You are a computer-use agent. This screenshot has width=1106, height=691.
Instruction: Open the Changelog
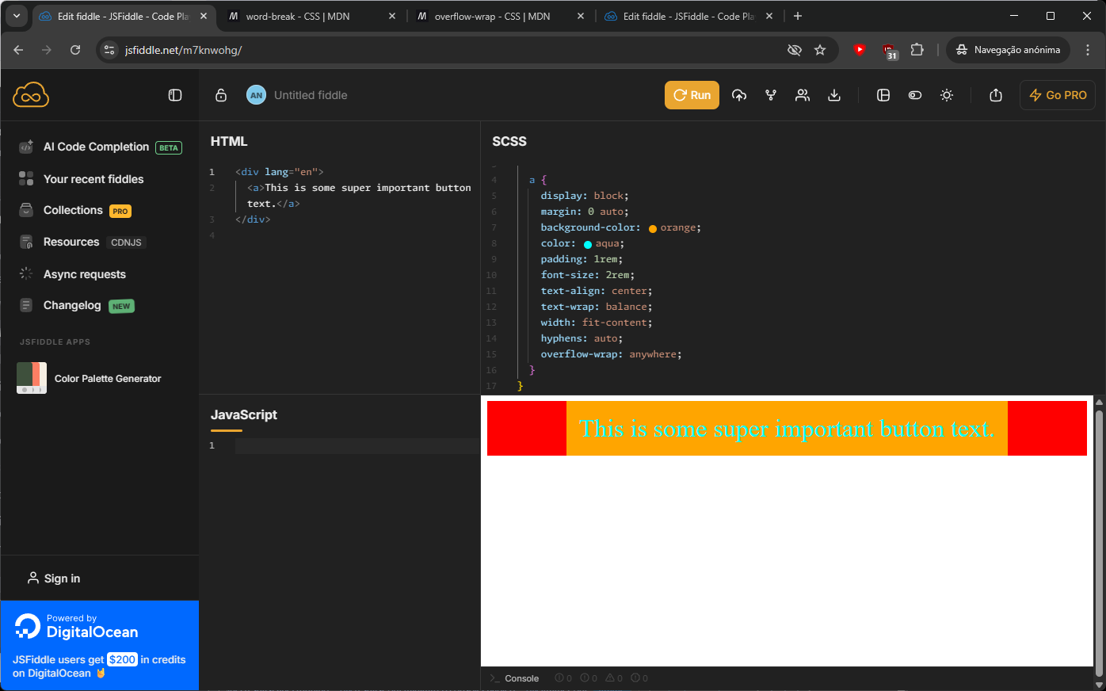pos(76,306)
